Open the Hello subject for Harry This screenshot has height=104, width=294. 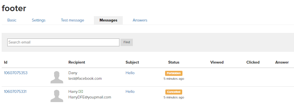(x=130, y=91)
